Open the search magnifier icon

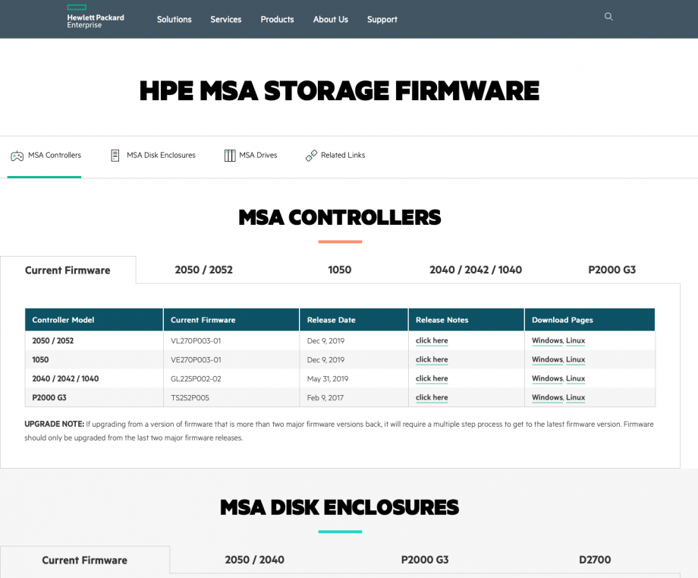pos(608,16)
